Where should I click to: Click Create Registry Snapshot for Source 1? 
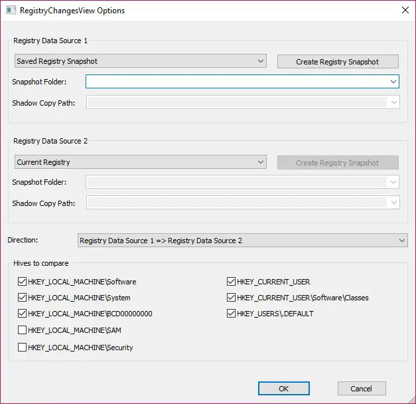pyautogui.click(x=337, y=62)
